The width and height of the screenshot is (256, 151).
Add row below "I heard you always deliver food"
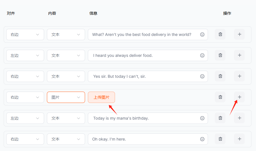point(239,55)
